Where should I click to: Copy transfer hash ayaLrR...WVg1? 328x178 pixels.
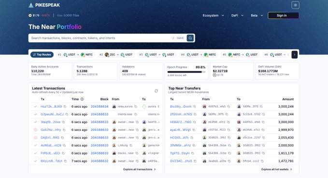click(x=194, y=130)
